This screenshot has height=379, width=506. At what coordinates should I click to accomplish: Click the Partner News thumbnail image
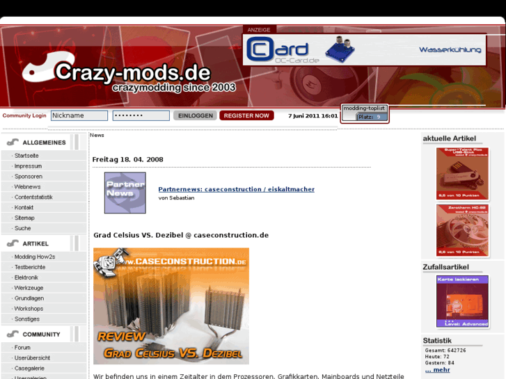(x=125, y=193)
